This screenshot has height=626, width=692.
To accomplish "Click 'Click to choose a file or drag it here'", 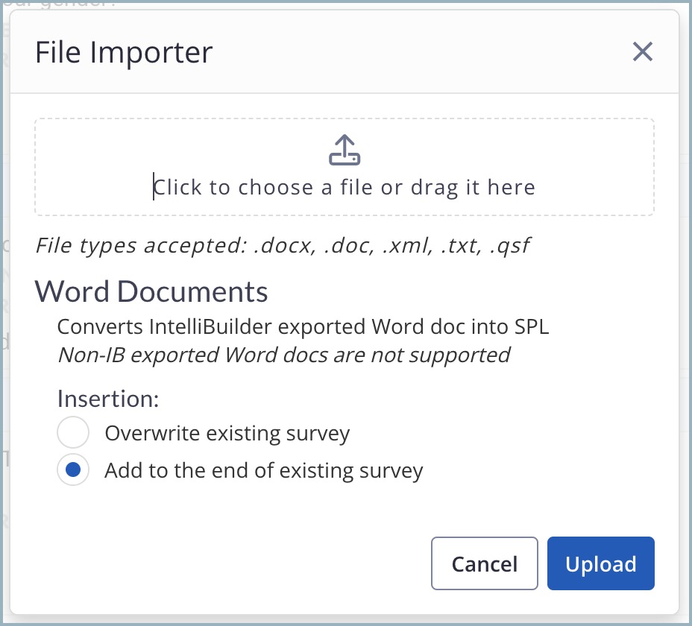I will click(345, 188).
